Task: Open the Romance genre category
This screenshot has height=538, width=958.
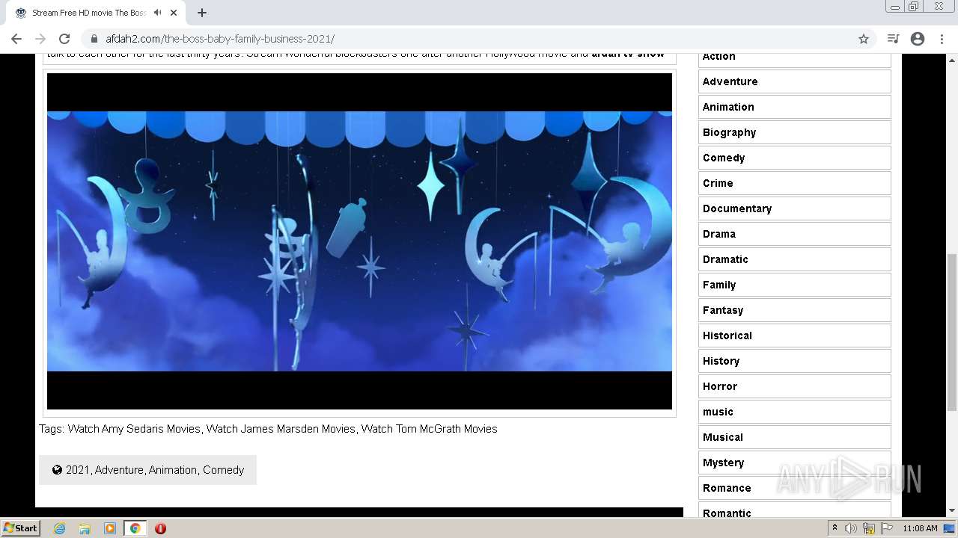Action: pos(794,488)
